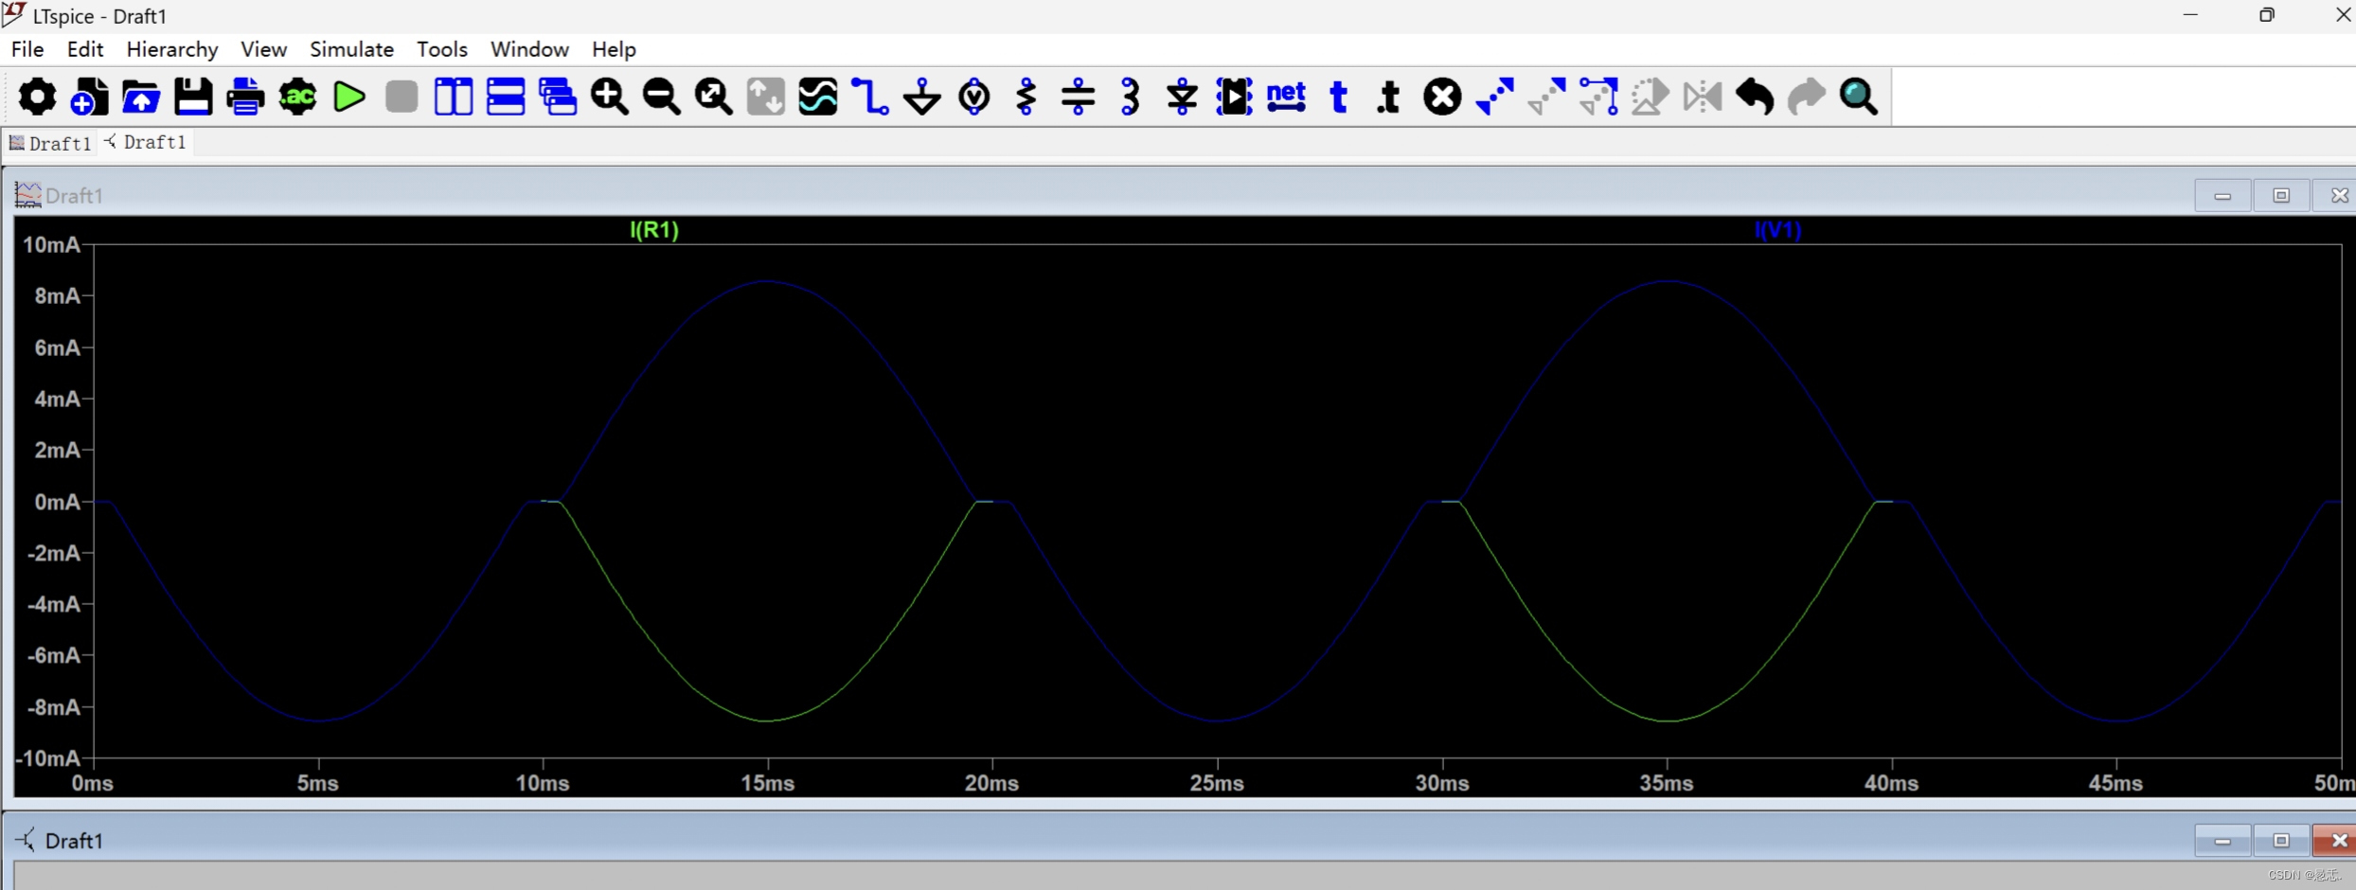This screenshot has width=2356, height=890.
Task: Click the 0mA vertical axis label
Action: (x=57, y=502)
